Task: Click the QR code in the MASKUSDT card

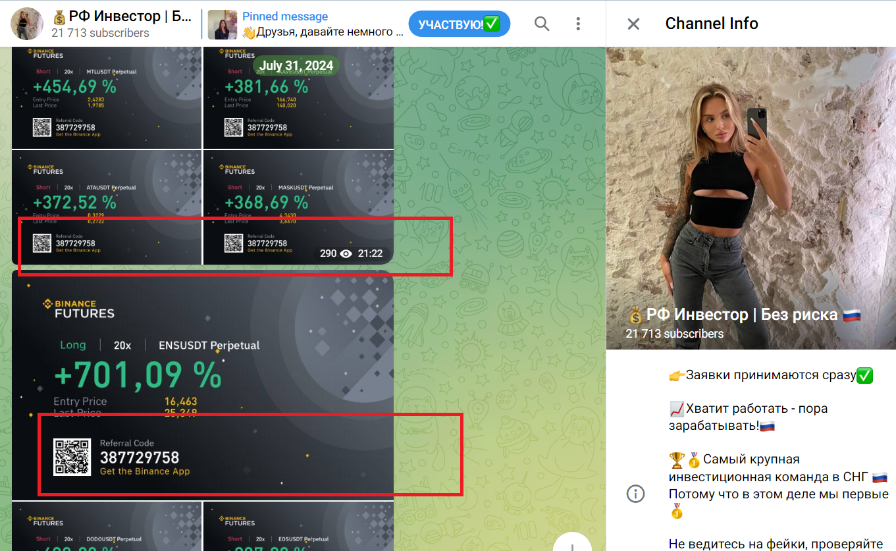Action: [233, 243]
